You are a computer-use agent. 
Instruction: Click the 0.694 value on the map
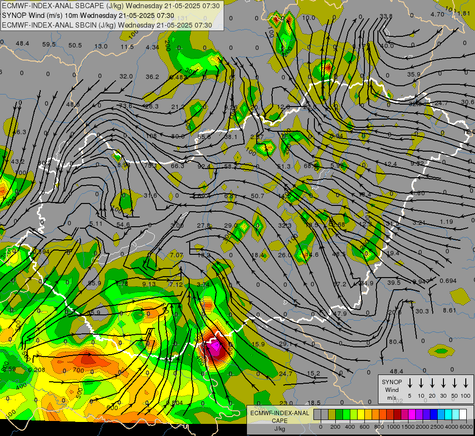coord(448,281)
